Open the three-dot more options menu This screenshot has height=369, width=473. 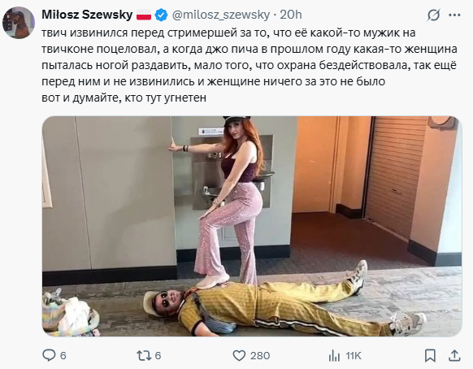pos(454,15)
